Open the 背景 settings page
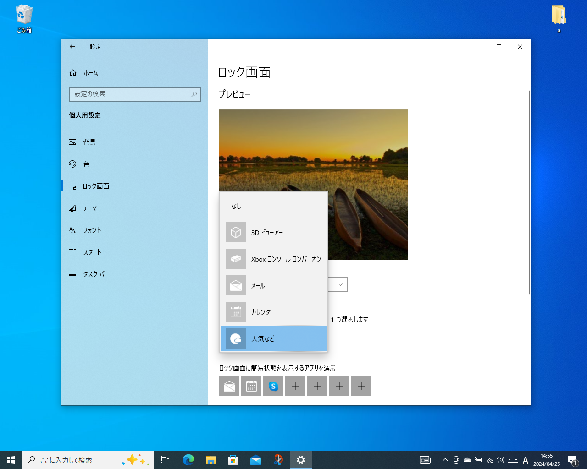Viewport: 587px width, 469px height. coord(90,142)
